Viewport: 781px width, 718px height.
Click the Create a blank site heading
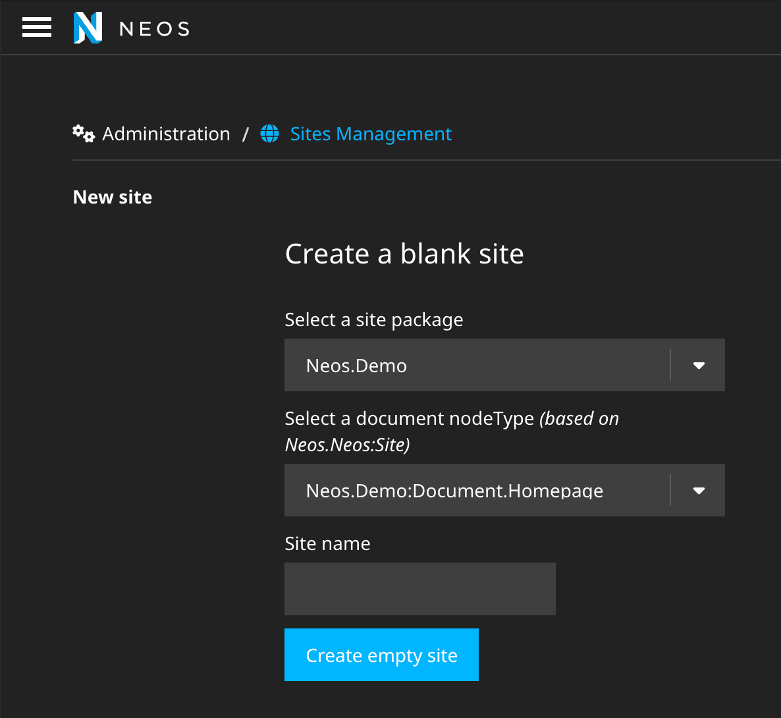click(x=404, y=254)
